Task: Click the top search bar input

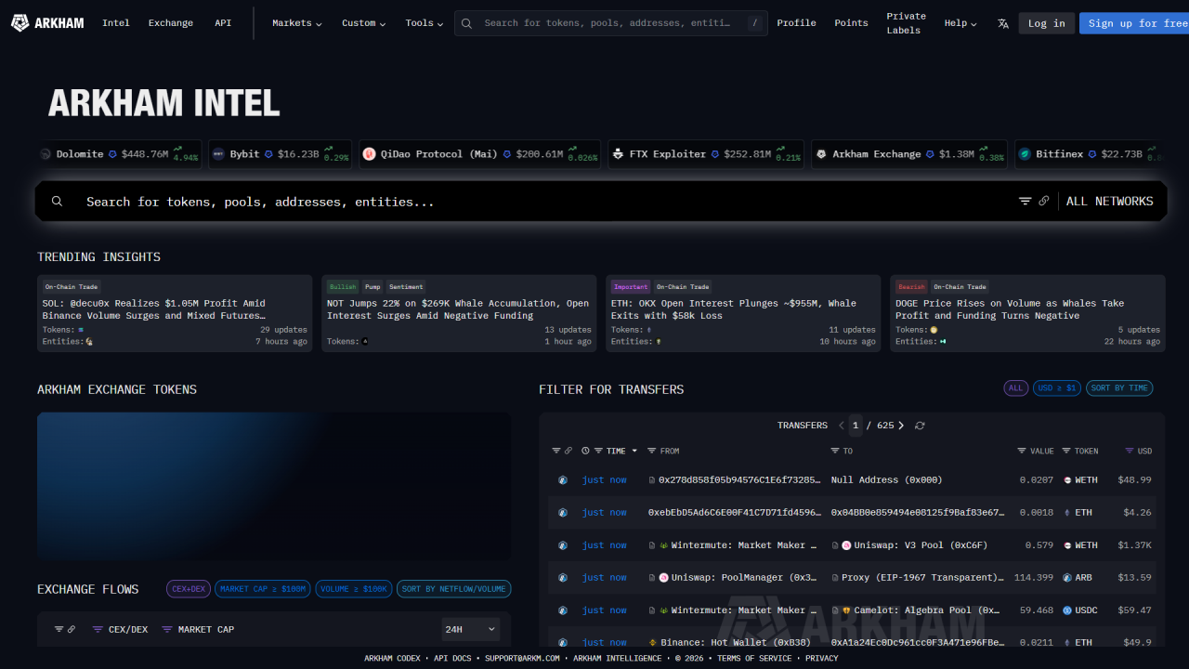Action: [611, 23]
